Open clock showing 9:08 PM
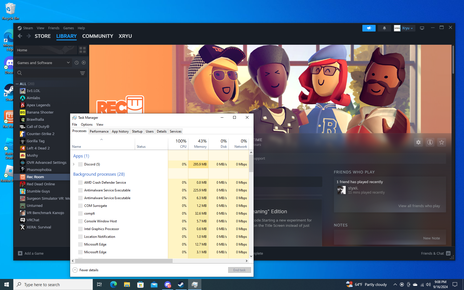 click(440, 284)
